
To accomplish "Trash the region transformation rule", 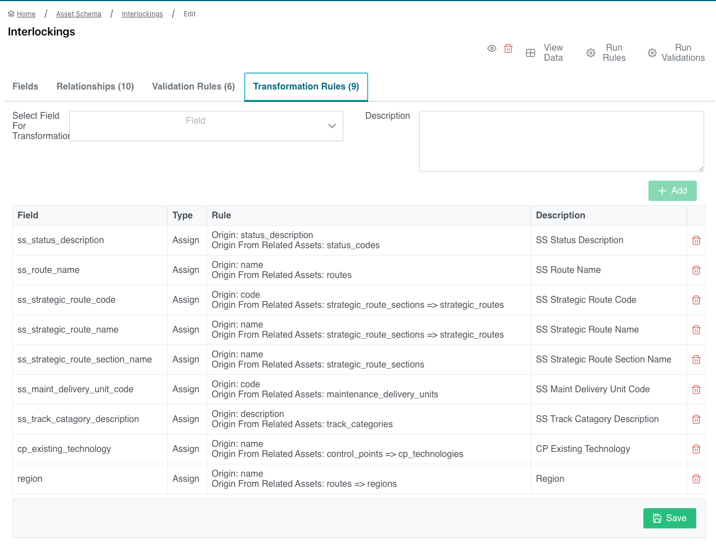I will (696, 479).
